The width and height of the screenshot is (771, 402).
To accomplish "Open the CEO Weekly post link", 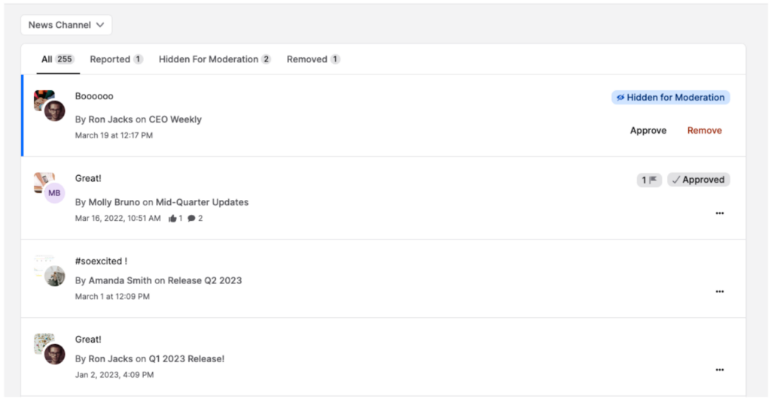I will click(x=175, y=119).
